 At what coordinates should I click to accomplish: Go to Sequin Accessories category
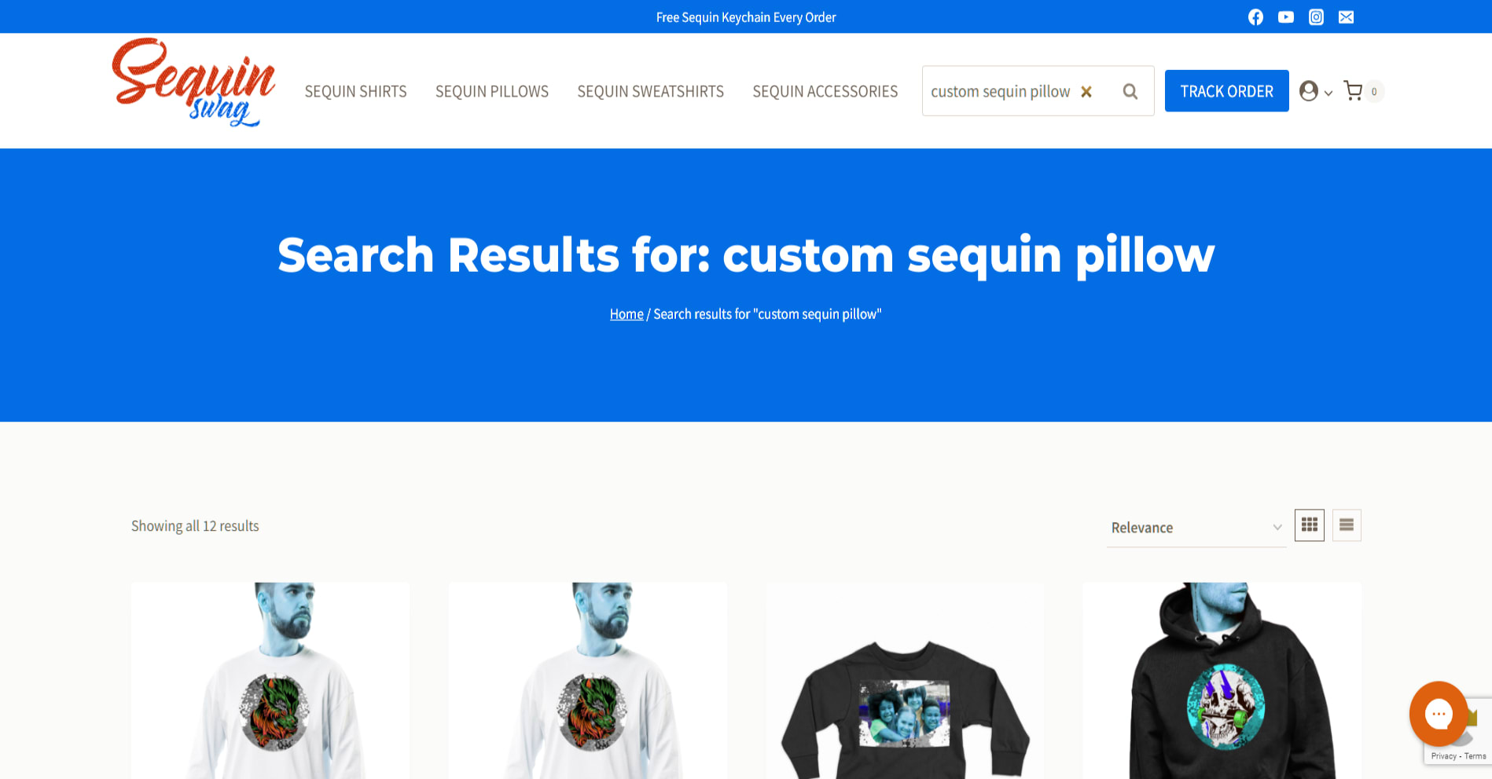[x=825, y=92]
